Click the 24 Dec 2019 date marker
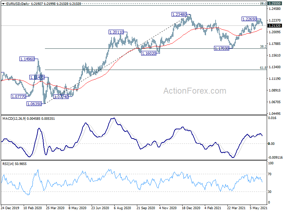 coord(10,208)
